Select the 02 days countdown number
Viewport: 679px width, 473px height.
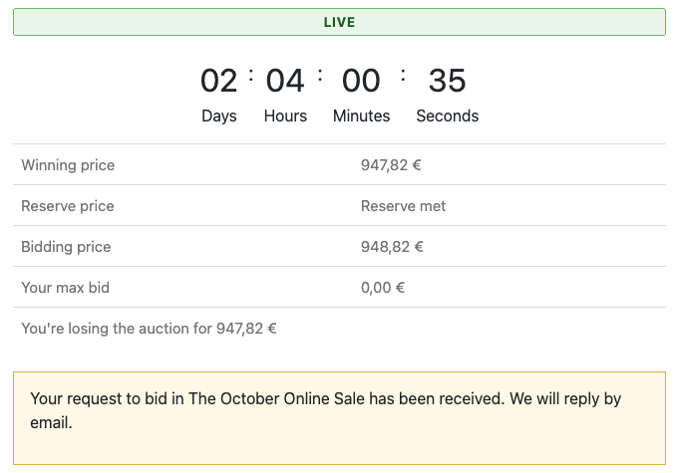[x=218, y=81]
